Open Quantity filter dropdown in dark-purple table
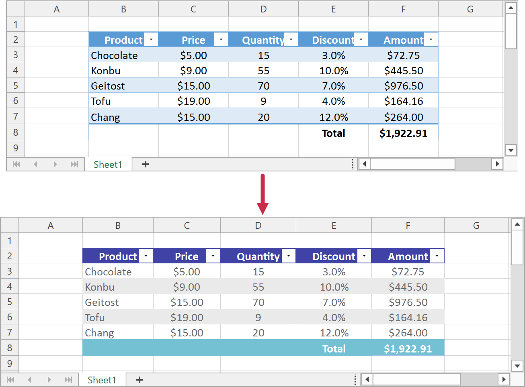The image size is (525, 387). tap(289, 256)
